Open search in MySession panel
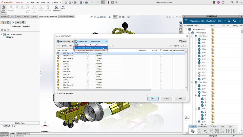 (x=229, y=21)
